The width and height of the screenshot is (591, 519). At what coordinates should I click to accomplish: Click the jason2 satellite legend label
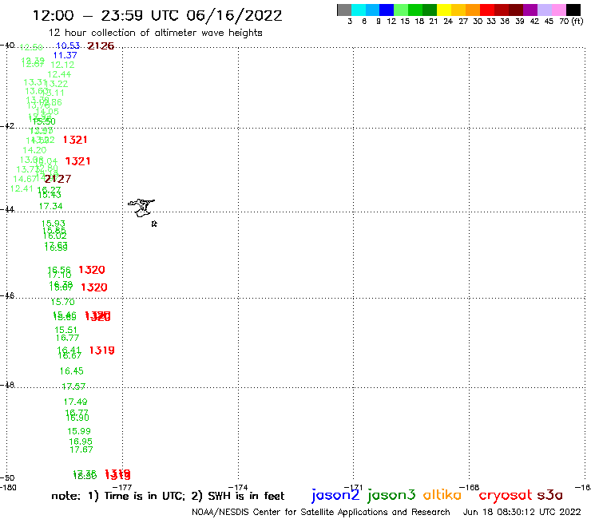click(335, 495)
